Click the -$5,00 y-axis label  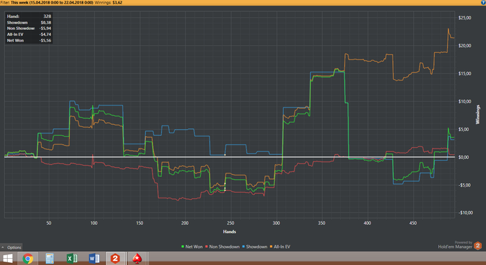tap(464, 185)
